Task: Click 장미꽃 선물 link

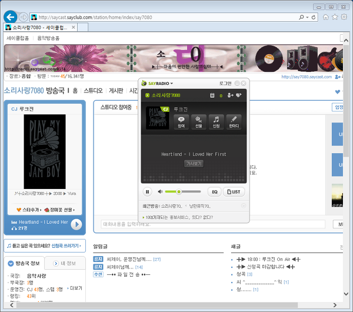Action: [x=59, y=210]
